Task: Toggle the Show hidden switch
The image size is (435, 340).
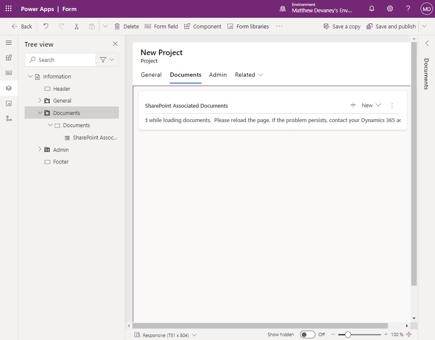Action: 307,334
